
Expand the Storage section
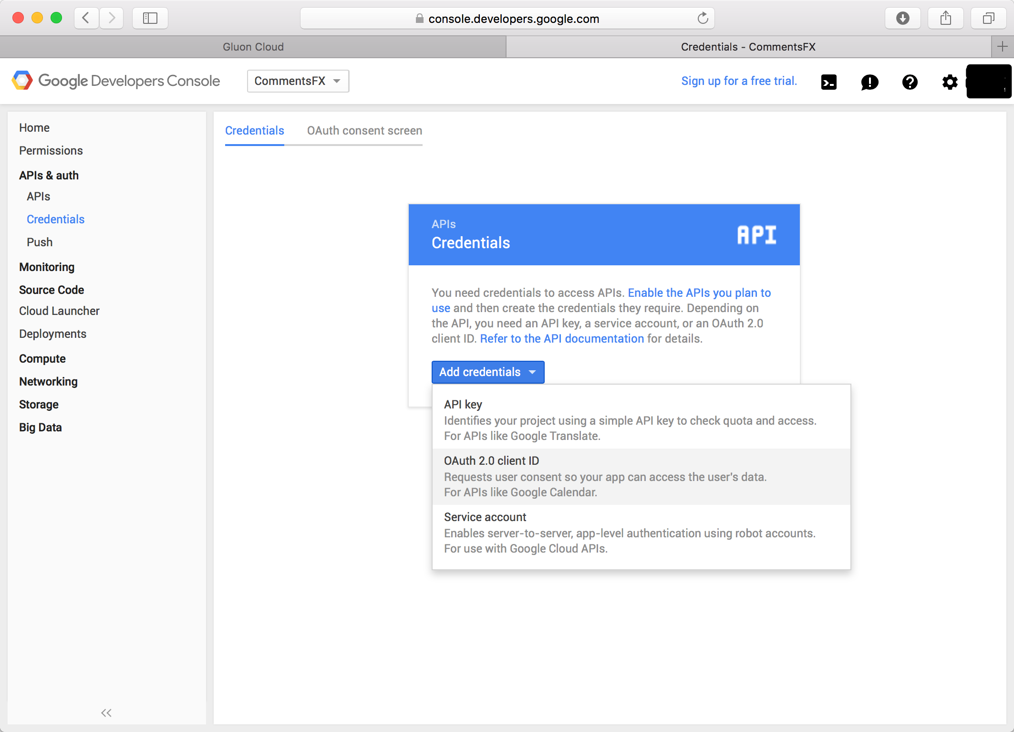click(x=39, y=405)
